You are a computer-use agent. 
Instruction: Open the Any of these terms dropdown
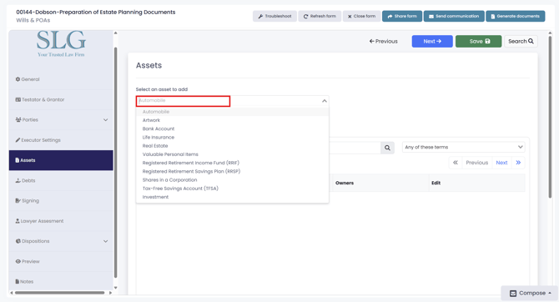(x=463, y=148)
